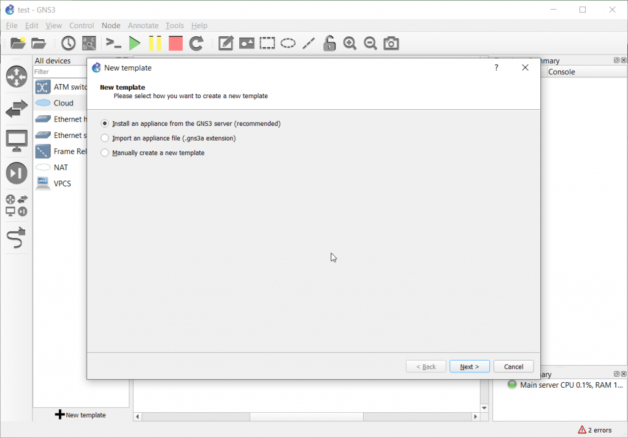
Task: Select Ethernet hub in device list
Action: [61, 119]
